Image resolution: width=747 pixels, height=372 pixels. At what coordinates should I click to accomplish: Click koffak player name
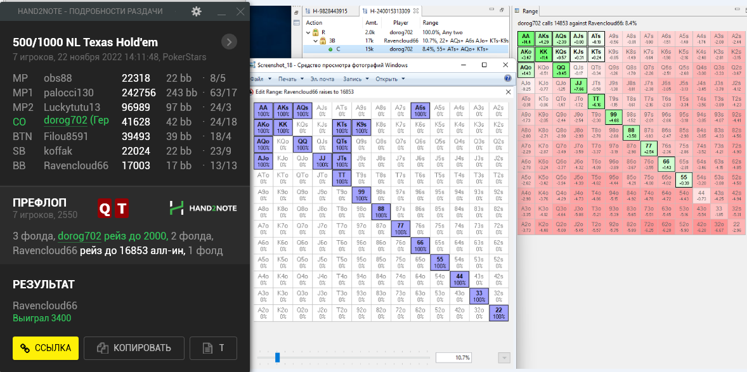pos(57,151)
